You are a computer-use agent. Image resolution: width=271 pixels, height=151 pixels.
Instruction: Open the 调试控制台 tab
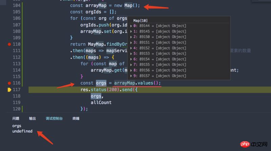click(54, 118)
